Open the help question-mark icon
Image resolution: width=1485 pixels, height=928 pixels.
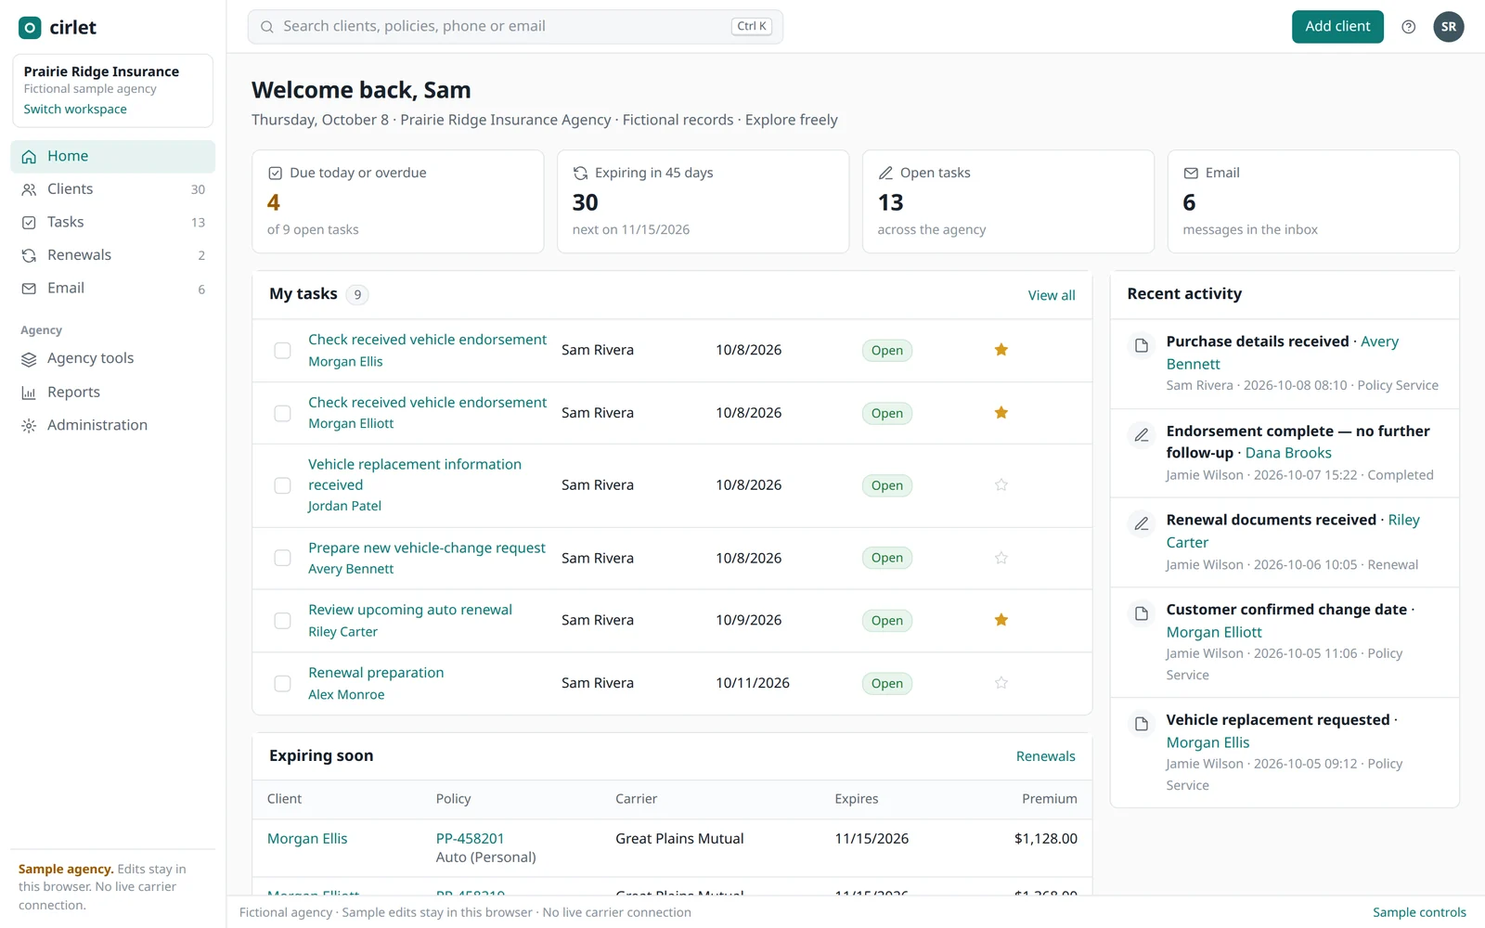1408,27
